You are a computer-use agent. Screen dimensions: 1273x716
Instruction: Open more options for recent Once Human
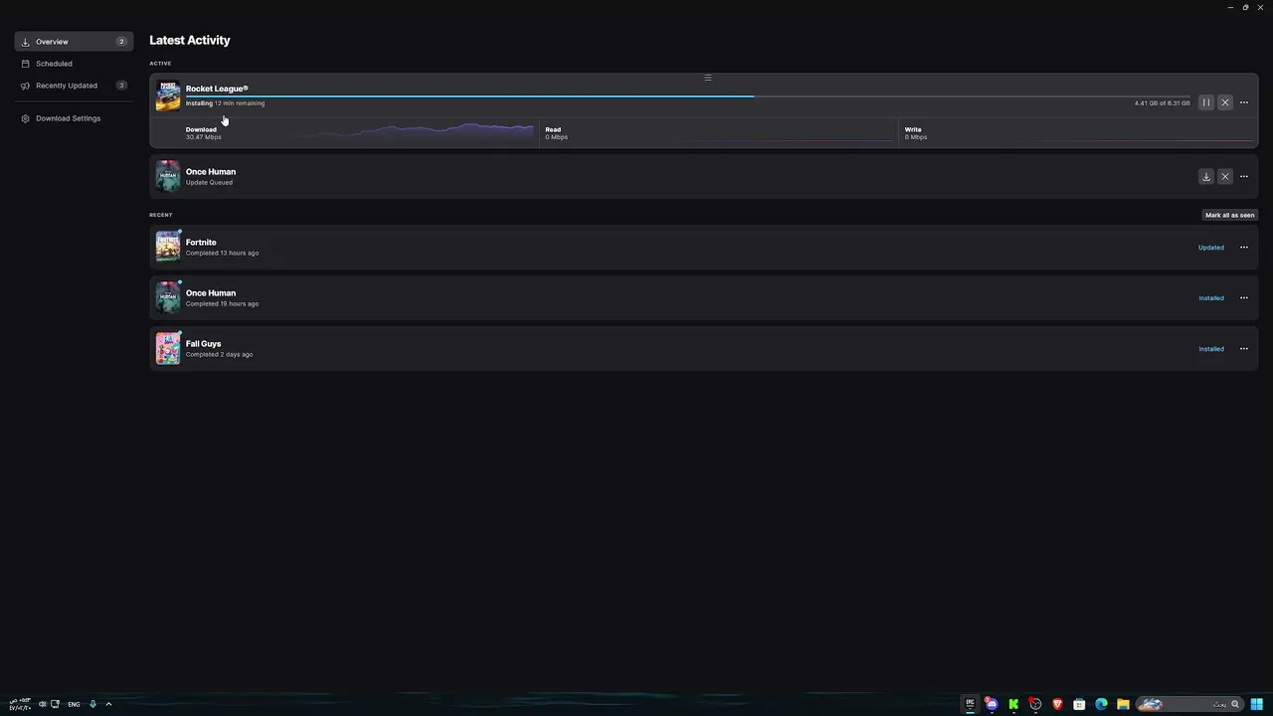(1244, 298)
